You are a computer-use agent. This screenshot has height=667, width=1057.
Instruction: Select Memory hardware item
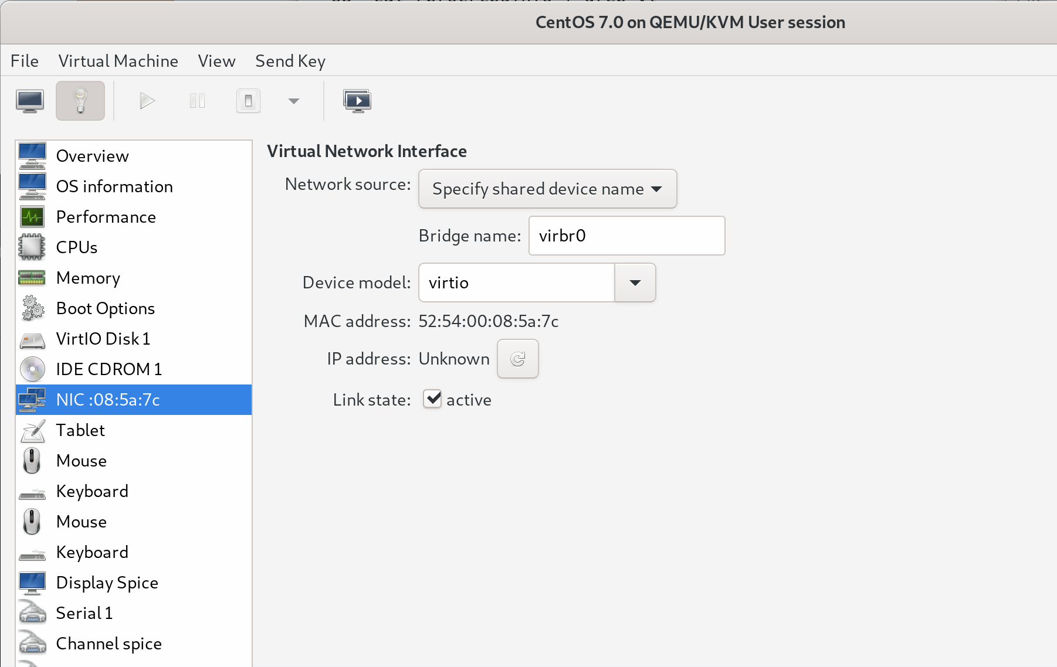[x=134, y=278]
